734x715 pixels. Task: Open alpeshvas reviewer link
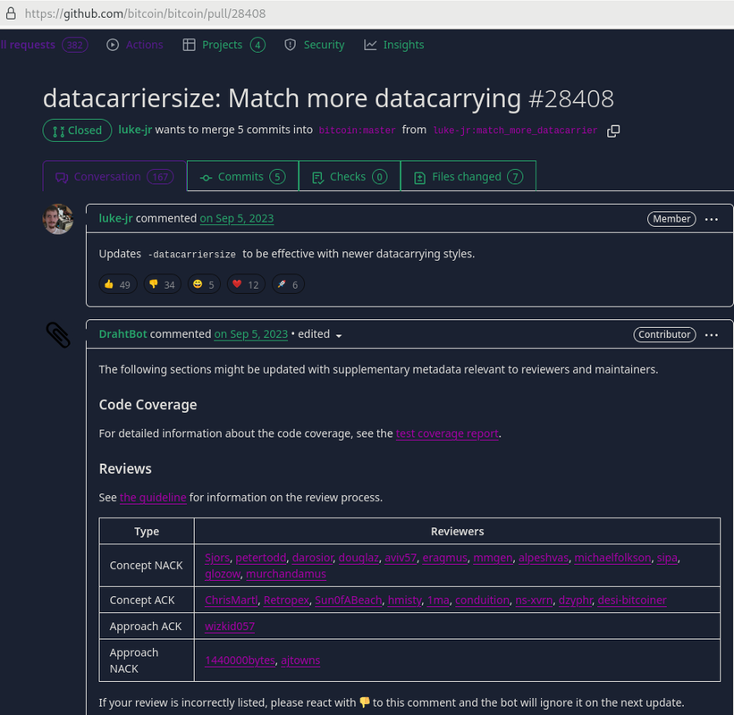pyautogui.click(x=544, y=558)
